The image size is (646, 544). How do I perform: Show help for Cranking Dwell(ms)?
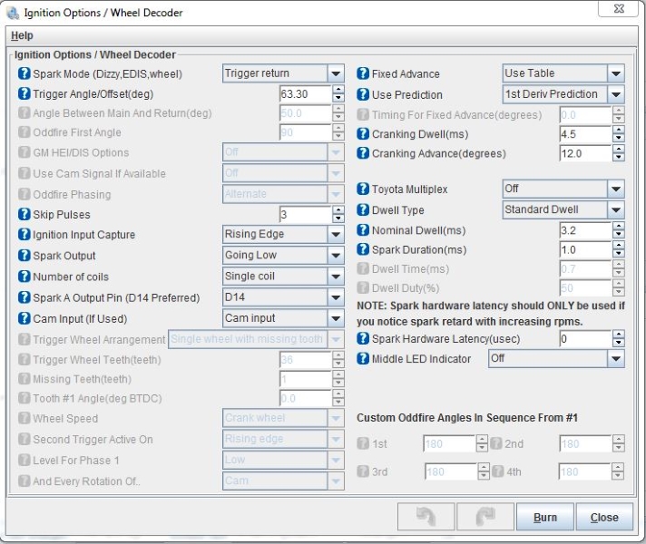pos(363,134)
